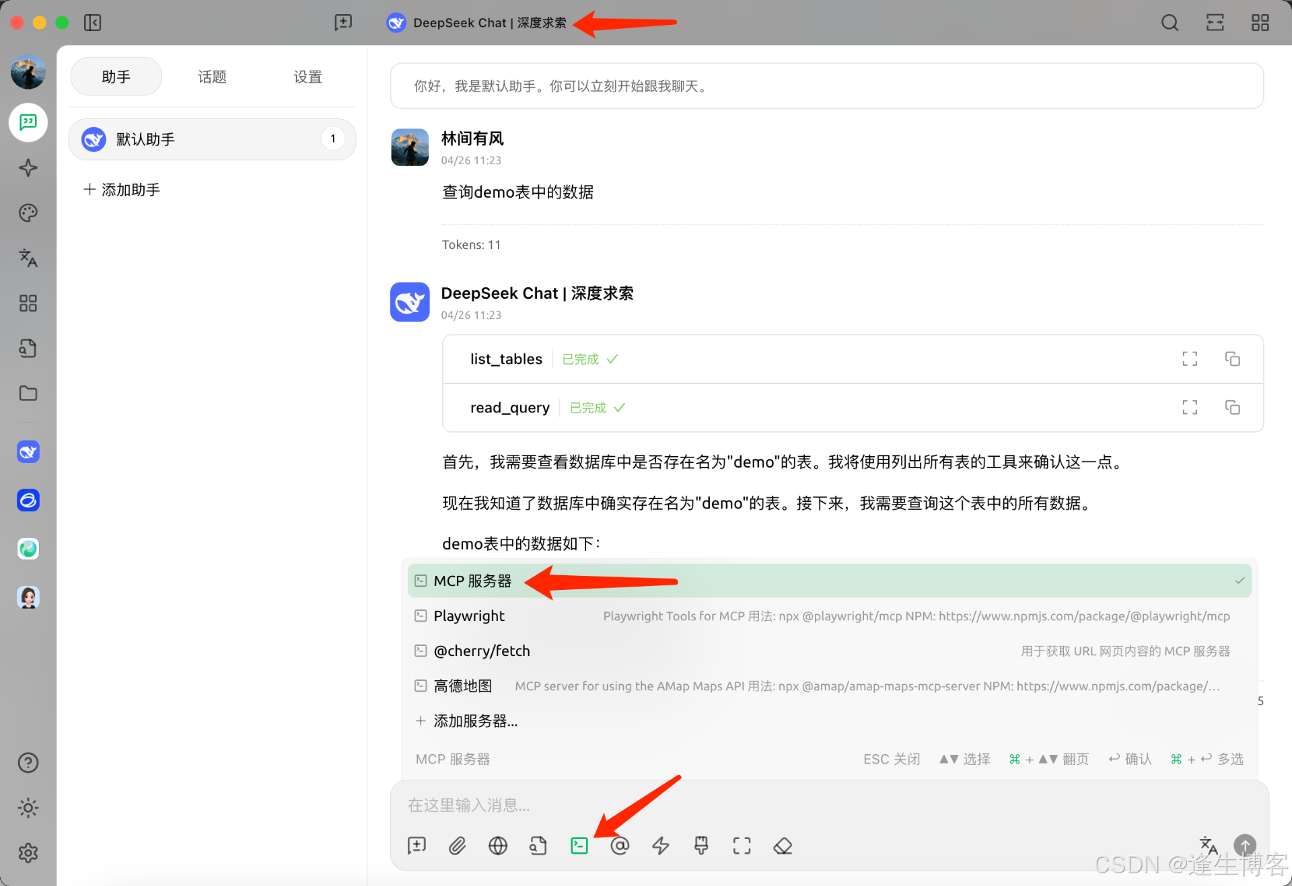Open the paintings palette icon in sidebar

tap(28, 213)
